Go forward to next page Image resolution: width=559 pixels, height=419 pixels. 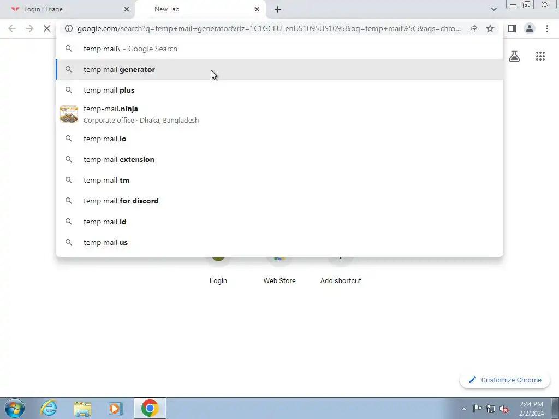29,28
